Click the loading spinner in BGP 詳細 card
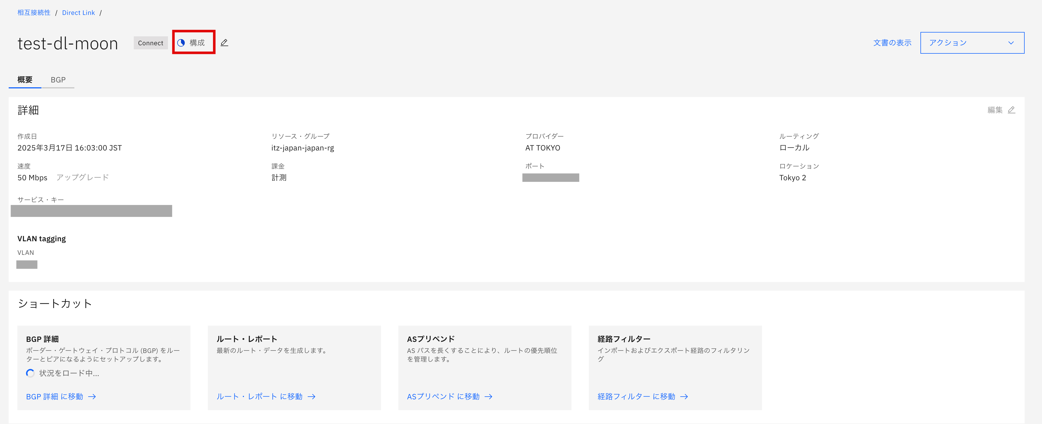Viewport: 1042px width, 424px height. [30, 373]
